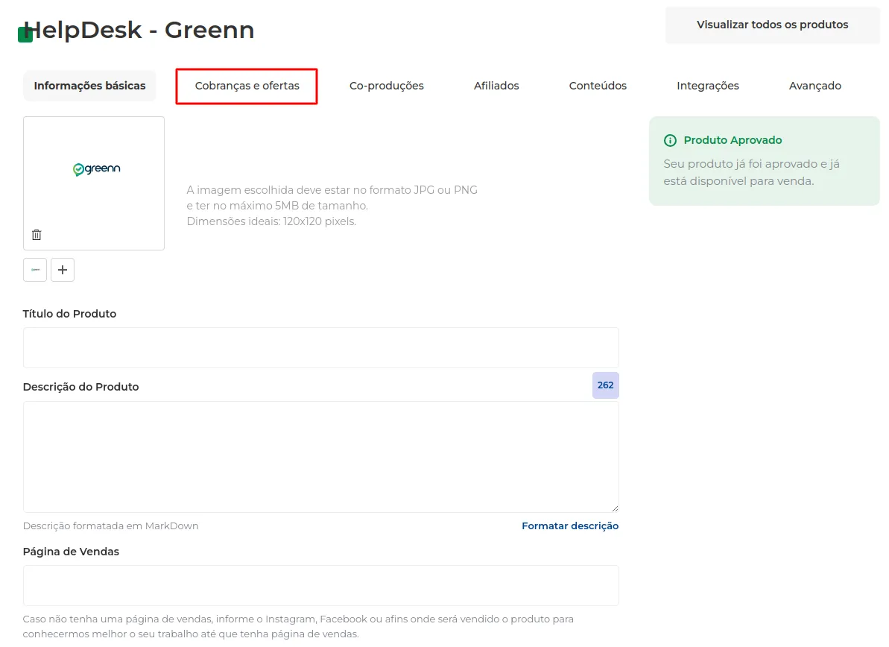Image resolution: width=889 pixels, height=647 pixels.
Task: Open the Integrações tab
Action: tap(708, 86)
